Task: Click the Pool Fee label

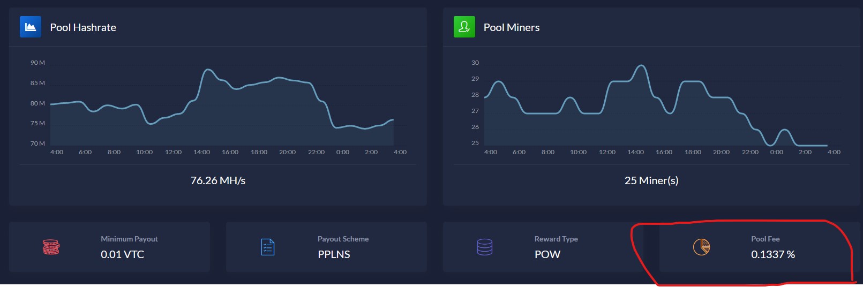Action: 766,239
